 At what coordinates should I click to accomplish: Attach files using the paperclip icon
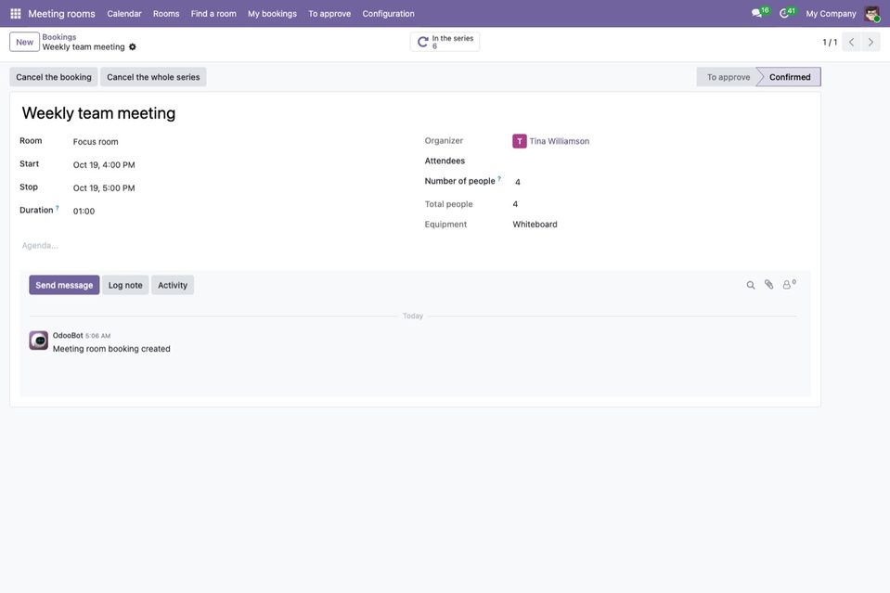[768, 284]
